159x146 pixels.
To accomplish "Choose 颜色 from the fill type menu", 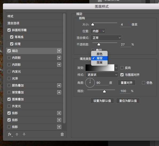I will click(x=99, y=54).
